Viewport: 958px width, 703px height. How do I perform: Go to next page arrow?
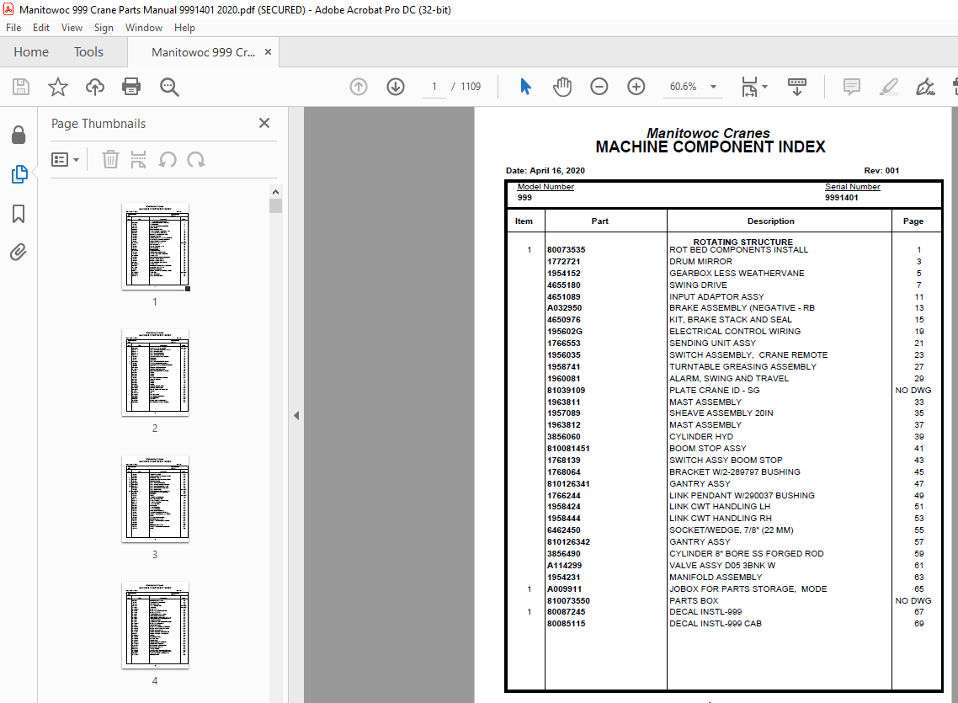pos(396,87)
